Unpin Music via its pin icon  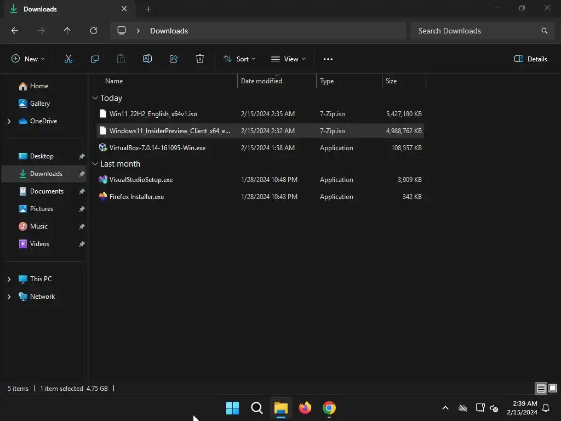pyautogui.click(x=82, y=226)
